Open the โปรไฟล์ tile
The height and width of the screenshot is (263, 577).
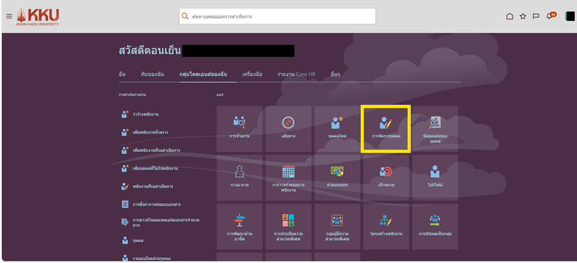point(435,177)
